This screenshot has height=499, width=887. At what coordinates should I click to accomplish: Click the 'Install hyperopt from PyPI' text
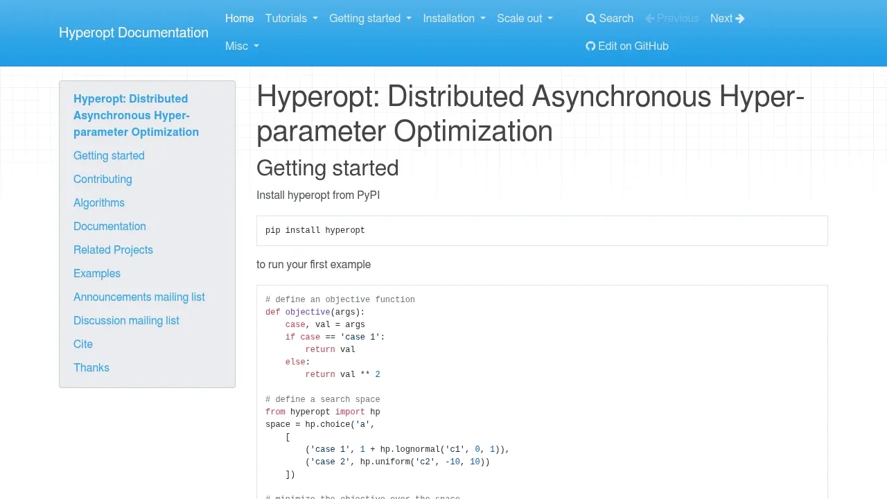(318, 195)
